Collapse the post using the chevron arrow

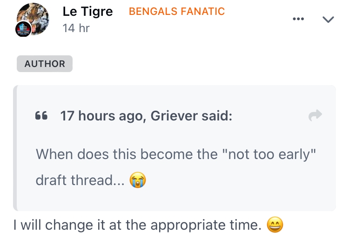point(328,19)
